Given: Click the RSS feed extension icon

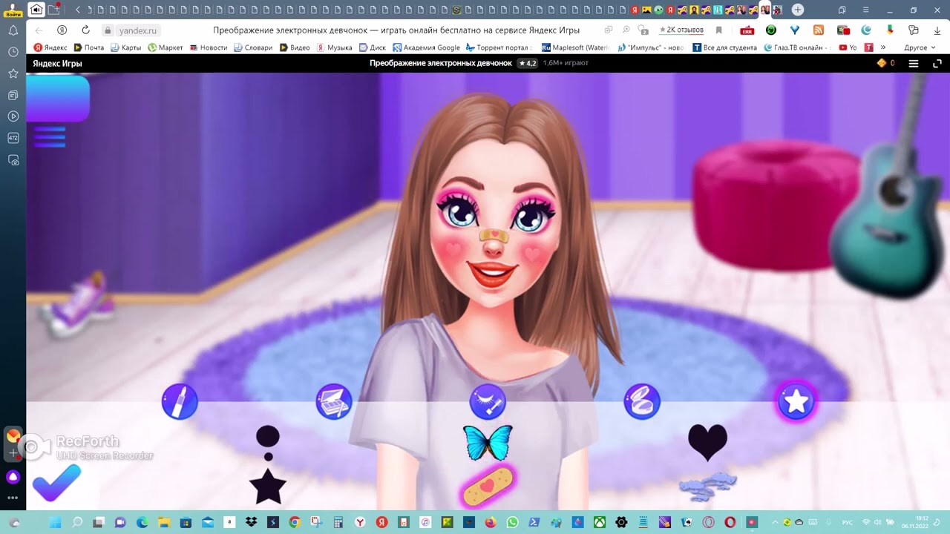Looking at the screenshot, I should (x=819, y=30).
